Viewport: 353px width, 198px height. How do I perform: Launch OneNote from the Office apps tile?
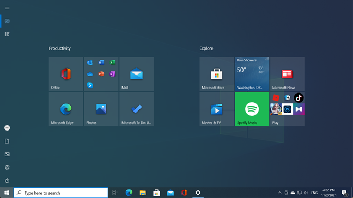(x=113, y=74)
